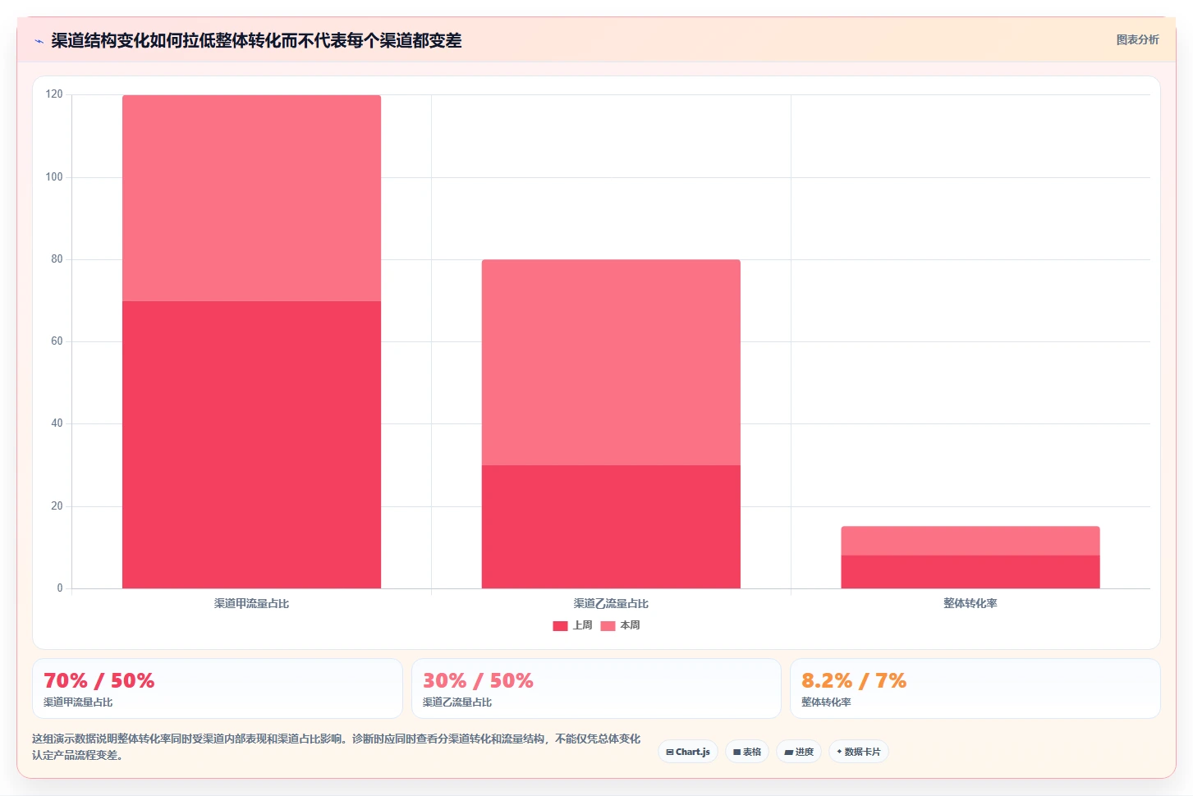Click the 120 y-axis tick label
The image size is (1193, 796).
tap(54, 94)
